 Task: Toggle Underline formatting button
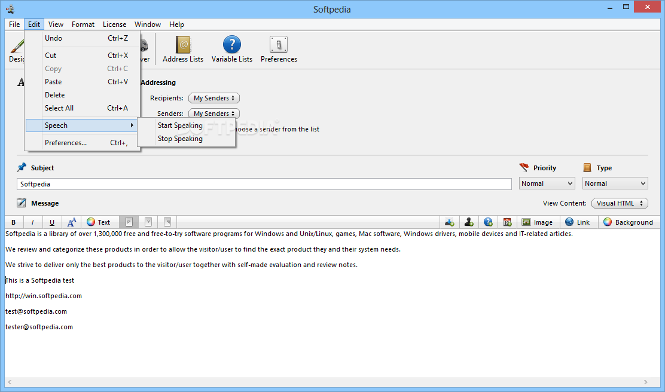tap(52, 222)
